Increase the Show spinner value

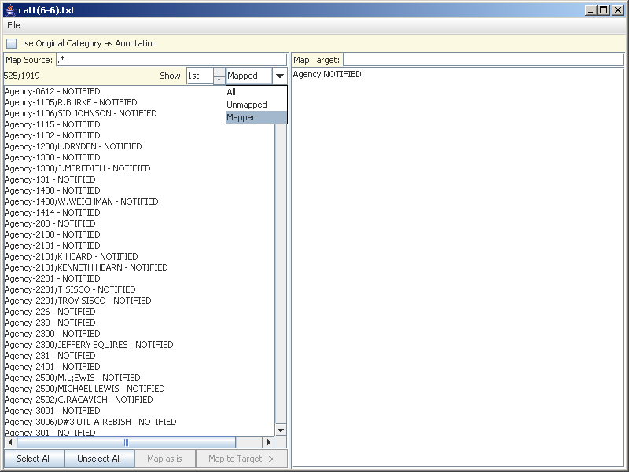[x=219, y=72]
